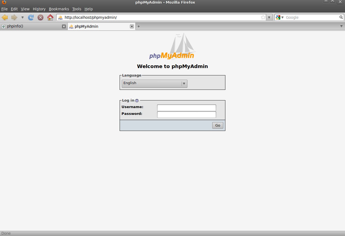
Task: Open the History menu
Action: click(x=39, y=9)
